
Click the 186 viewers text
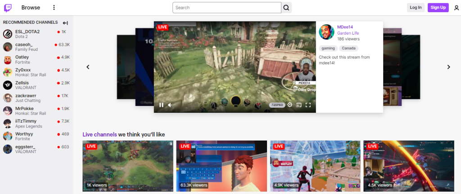(x=348, y=39)
